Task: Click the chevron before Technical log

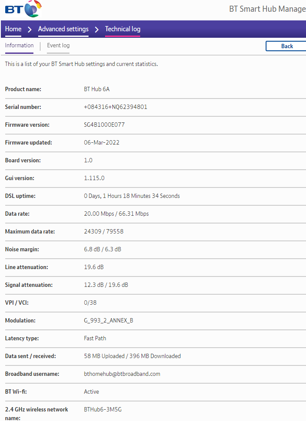Action: [97, 30]
